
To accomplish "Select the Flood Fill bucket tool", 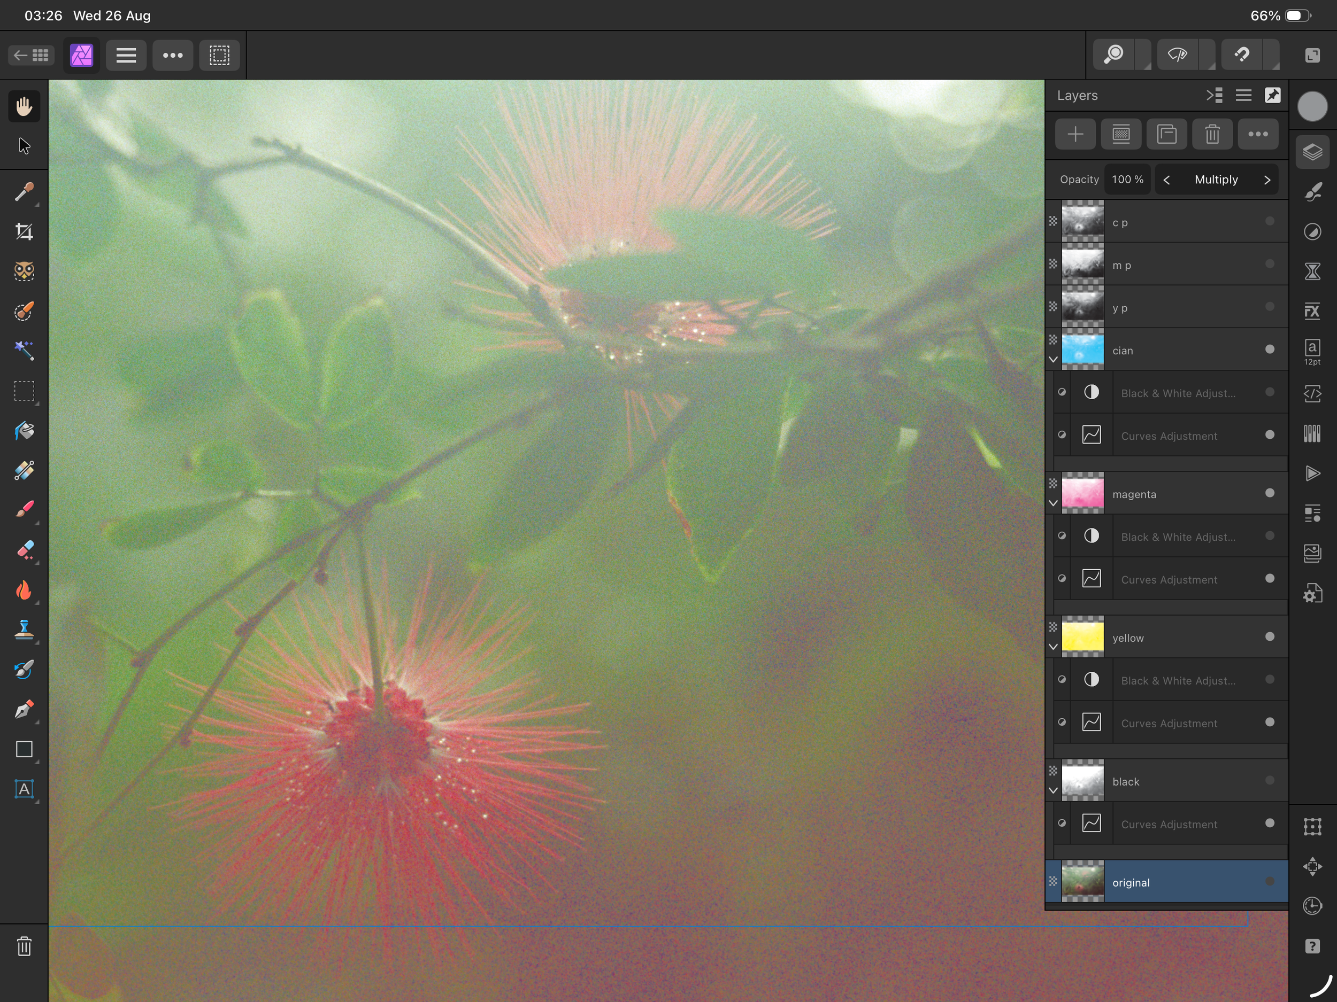I will [24, 431].
